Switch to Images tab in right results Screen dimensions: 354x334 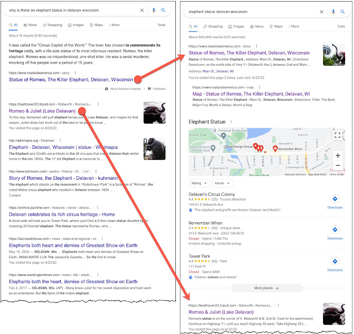236,27
